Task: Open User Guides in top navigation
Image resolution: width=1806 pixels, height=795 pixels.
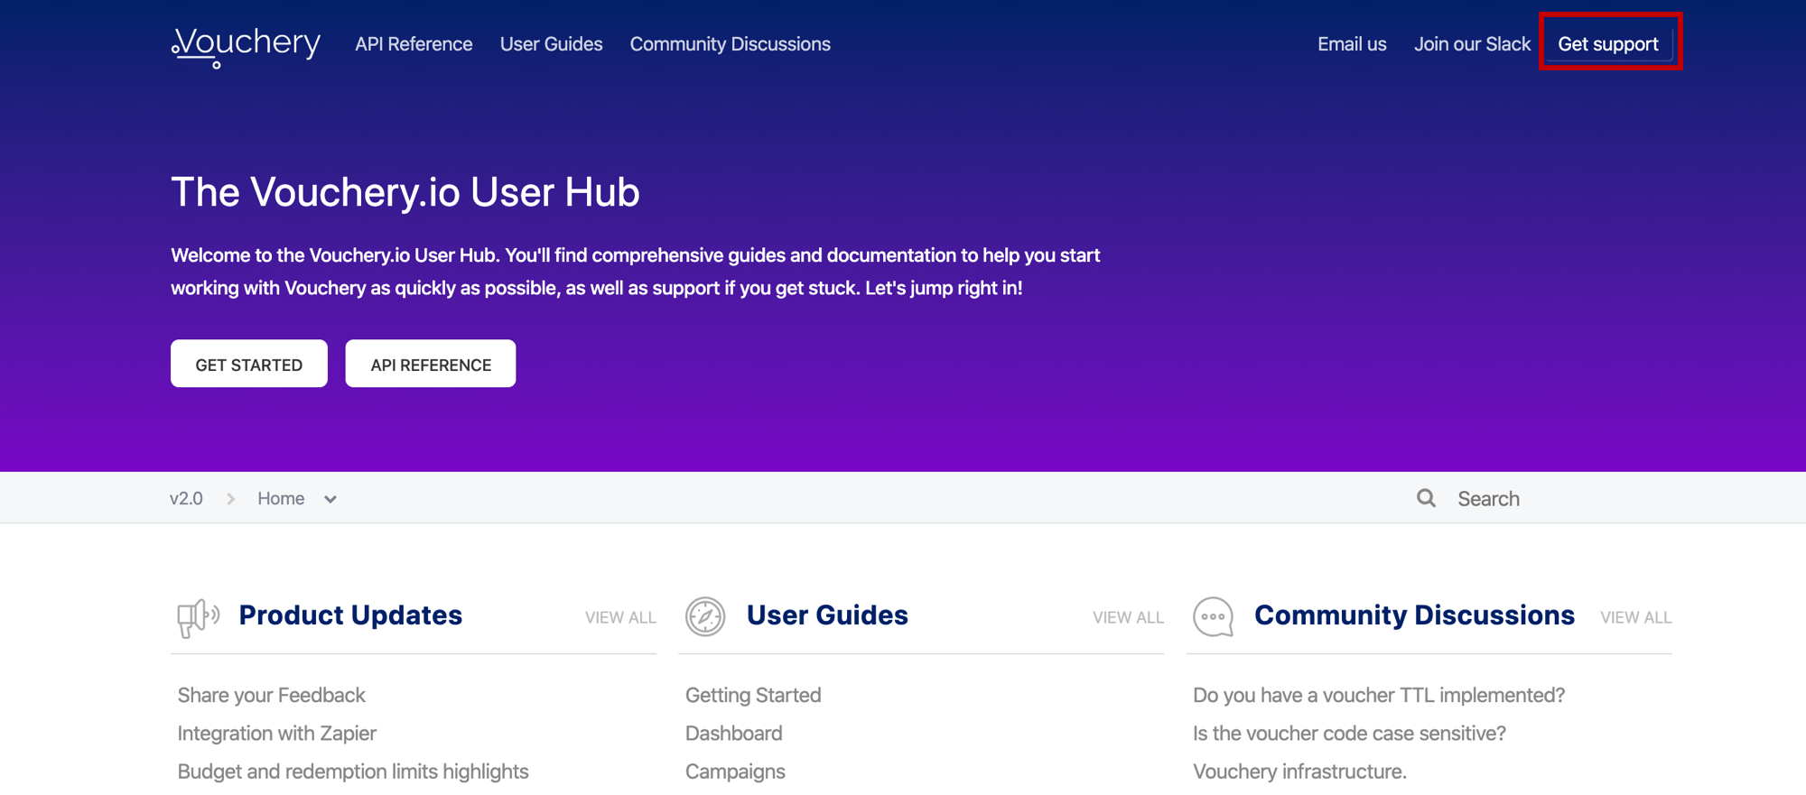Action: (x=551, y=44)
